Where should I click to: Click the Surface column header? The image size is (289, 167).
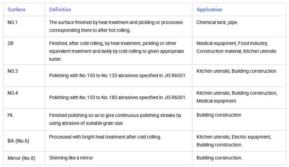(24, 9)
